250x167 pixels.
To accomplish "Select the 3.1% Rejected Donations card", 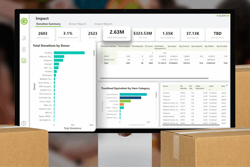I will (x=68, y=34).
